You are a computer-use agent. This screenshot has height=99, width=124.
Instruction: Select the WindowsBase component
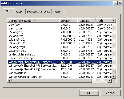59,73
